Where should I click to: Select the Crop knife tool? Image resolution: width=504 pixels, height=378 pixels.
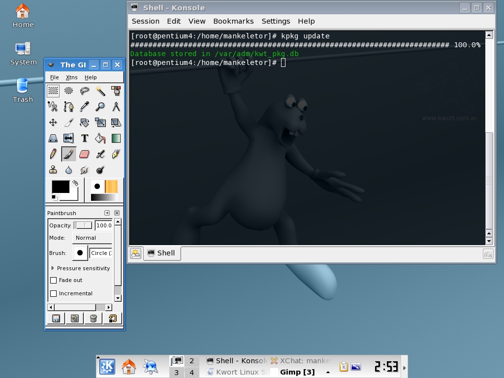[x=68, y=123]
